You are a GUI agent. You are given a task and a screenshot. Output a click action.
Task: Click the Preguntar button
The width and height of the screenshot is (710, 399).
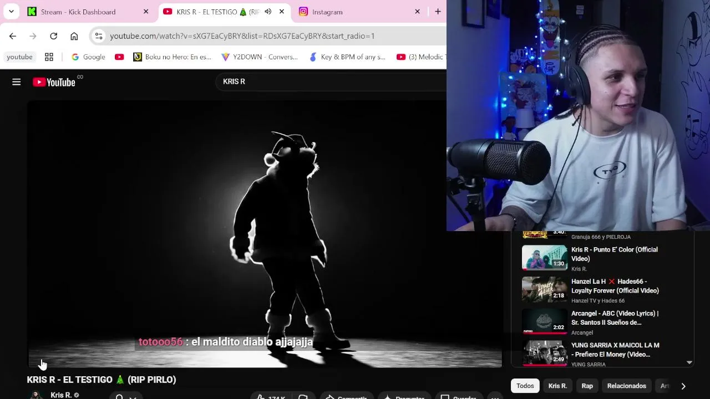point(404,397)
